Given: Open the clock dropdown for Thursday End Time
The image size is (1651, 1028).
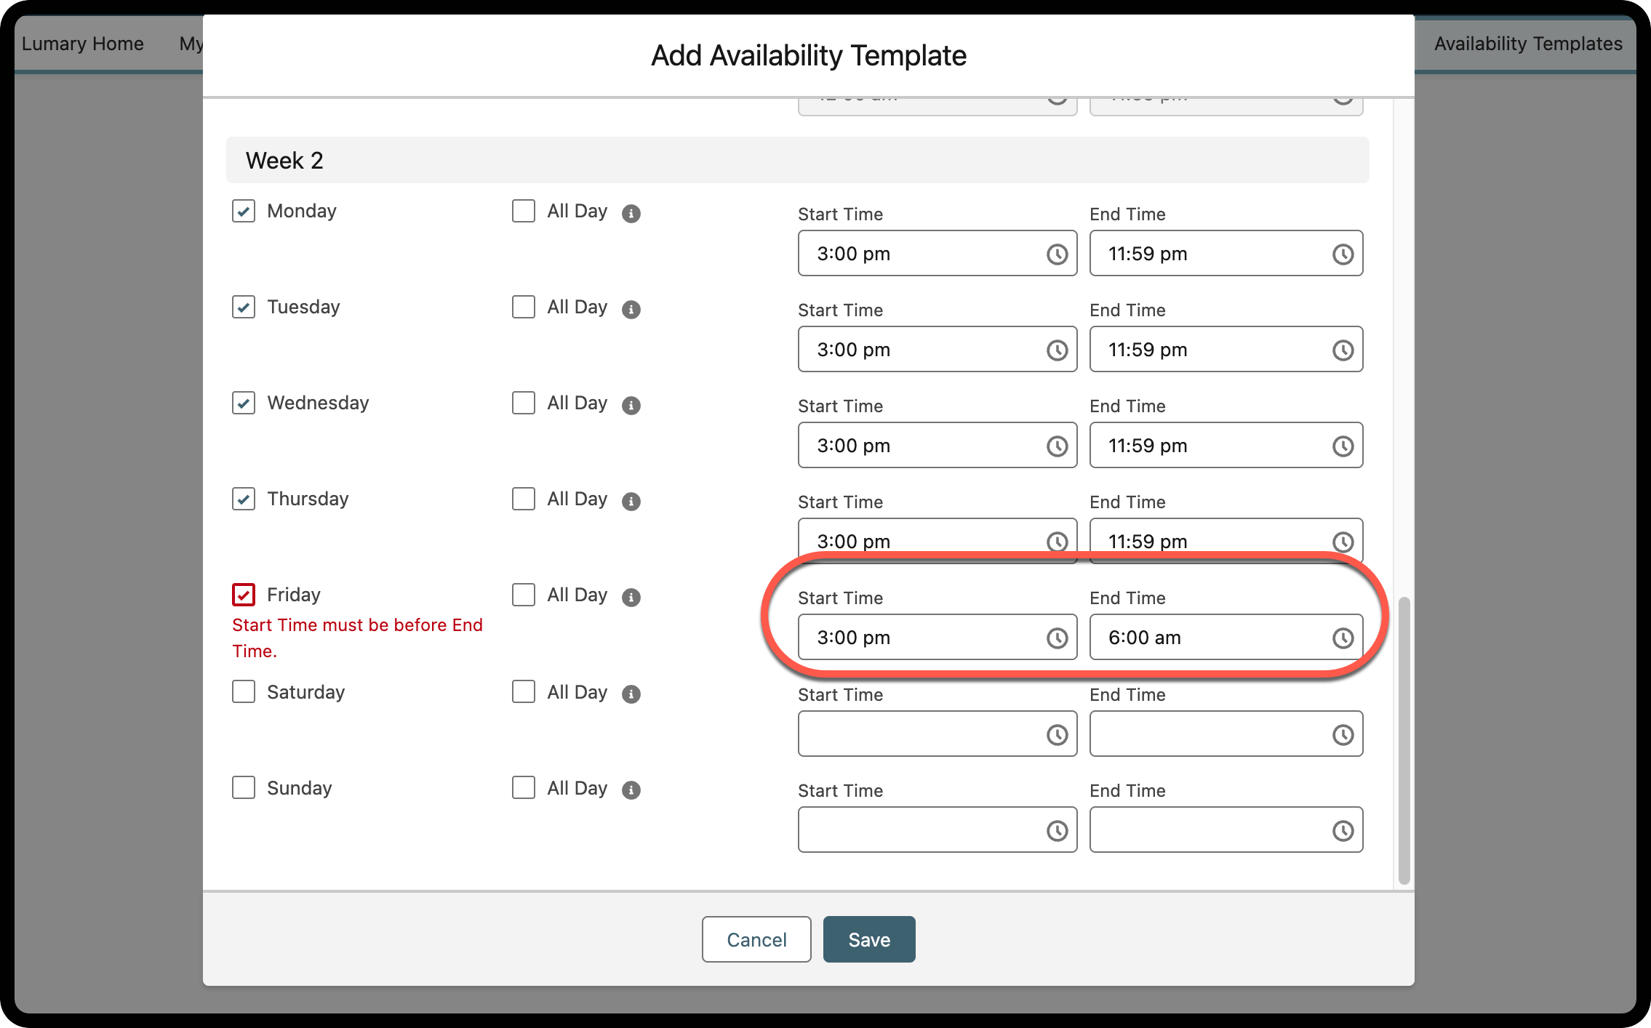Looking at the screenshot, I should click(1342, 541).
